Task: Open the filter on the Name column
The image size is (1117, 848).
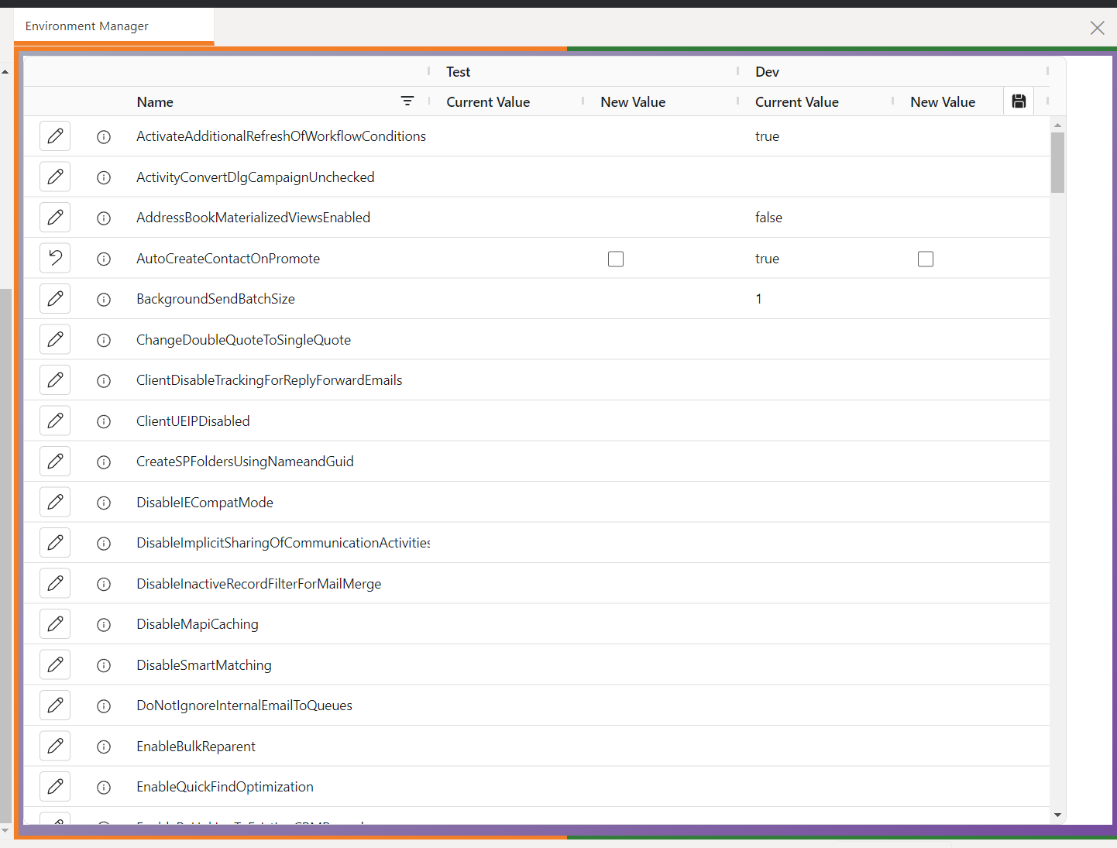Action: (407, 101)
